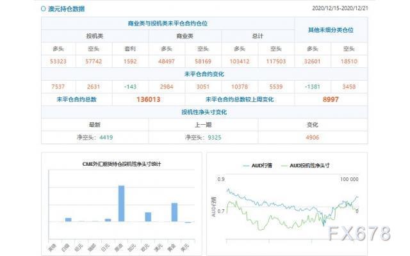Click change value 10378
Image resolution: width=410 pixels, height=256 pixels.
pos(240,87)
